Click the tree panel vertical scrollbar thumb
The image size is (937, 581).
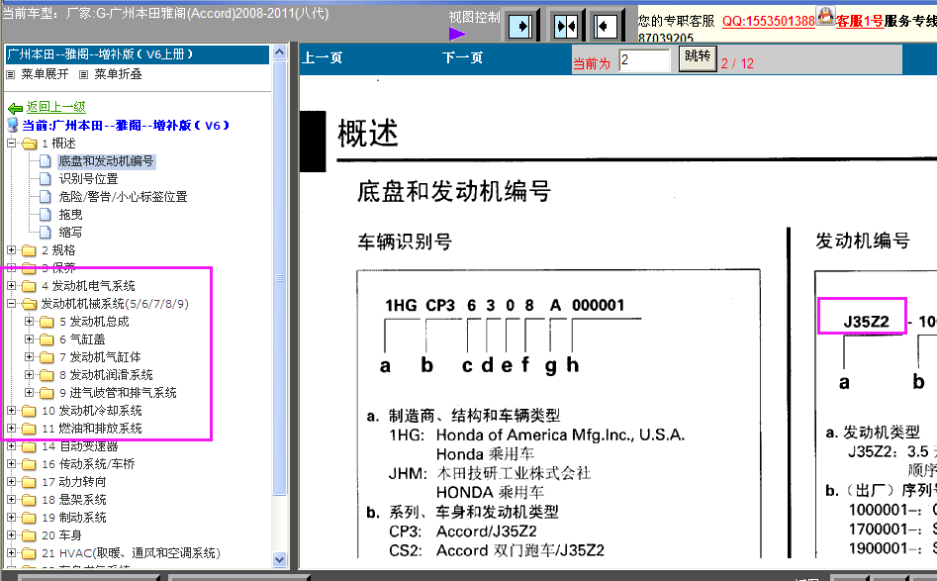tap(279, 278)
